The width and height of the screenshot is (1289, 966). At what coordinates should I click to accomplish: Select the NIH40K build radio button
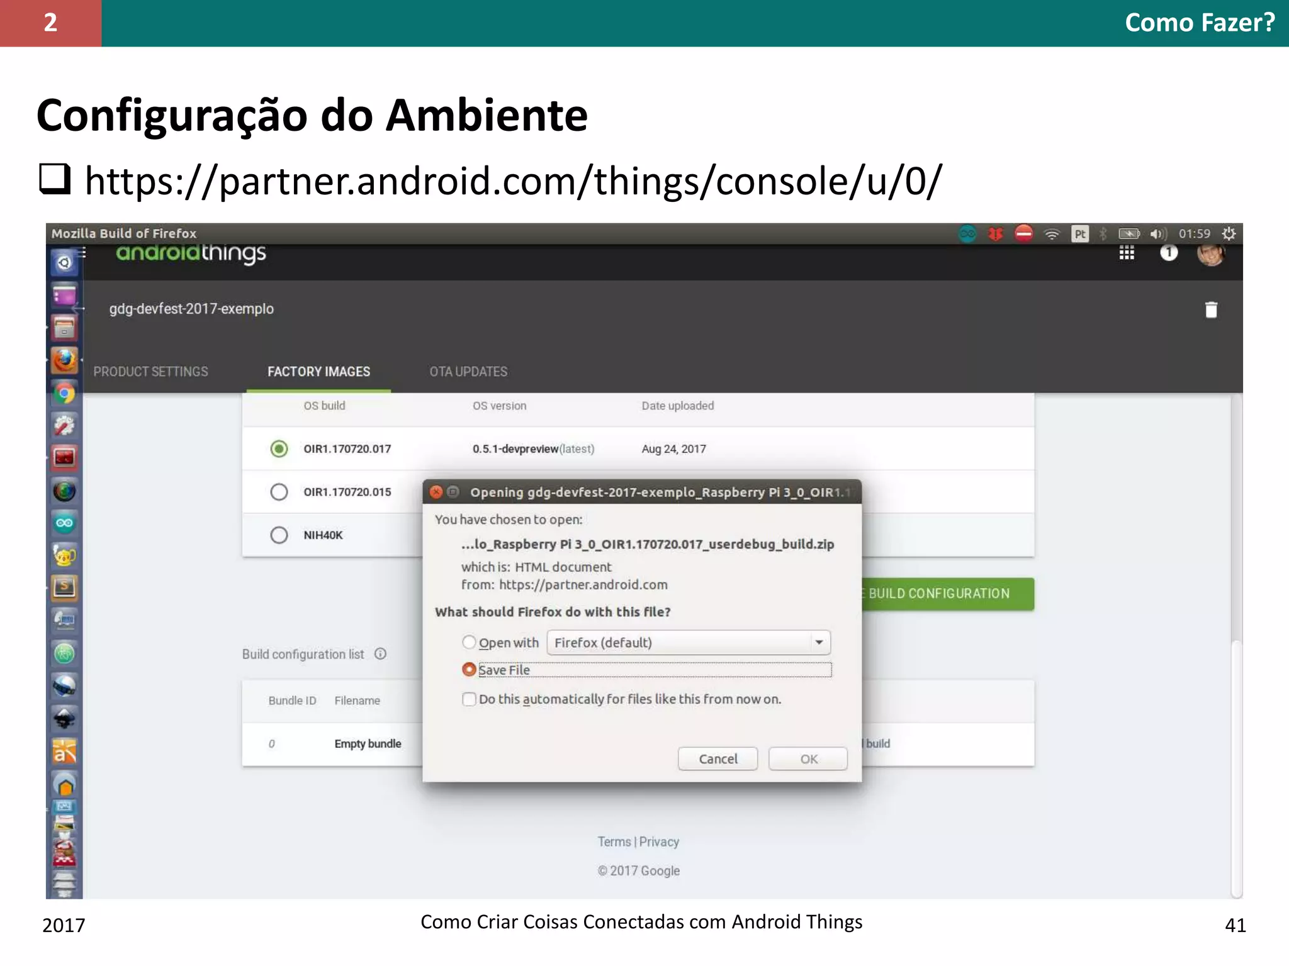coord(279,535)
